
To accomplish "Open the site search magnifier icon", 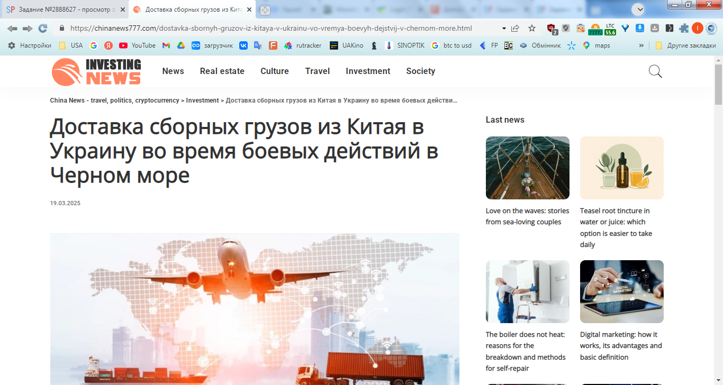I will (x=655, y=71).
